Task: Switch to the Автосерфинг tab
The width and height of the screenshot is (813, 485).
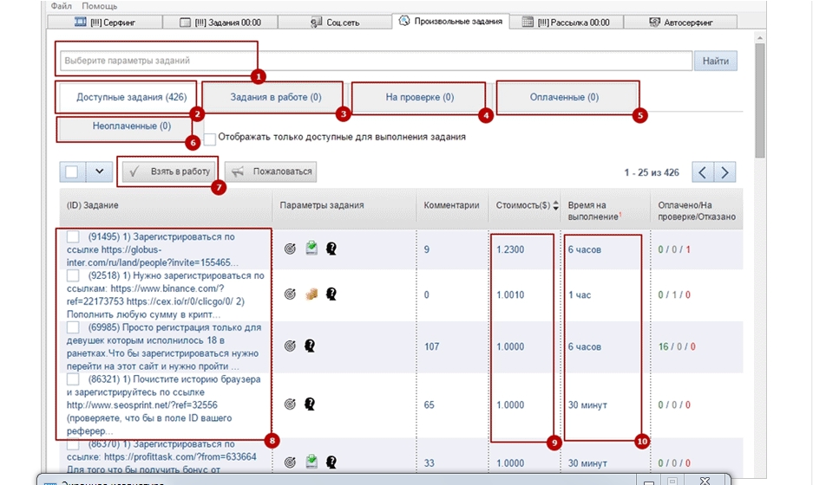Action: 680,23
